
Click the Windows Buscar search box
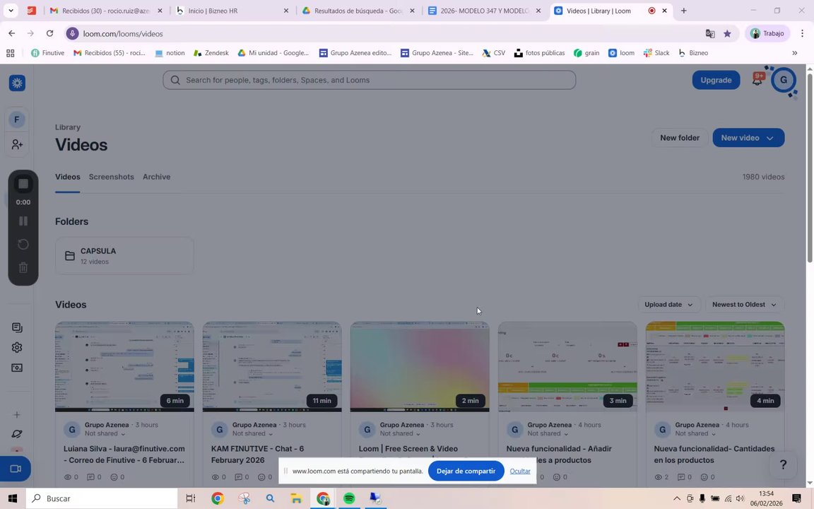[x=102, y=498]
